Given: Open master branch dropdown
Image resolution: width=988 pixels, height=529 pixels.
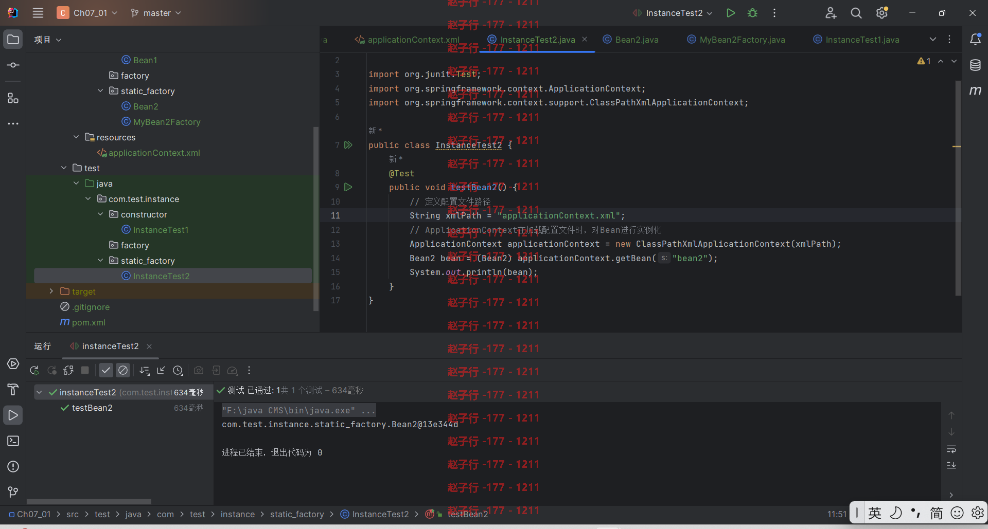Looking at the screenshot, I should click(x=156, y=13).
